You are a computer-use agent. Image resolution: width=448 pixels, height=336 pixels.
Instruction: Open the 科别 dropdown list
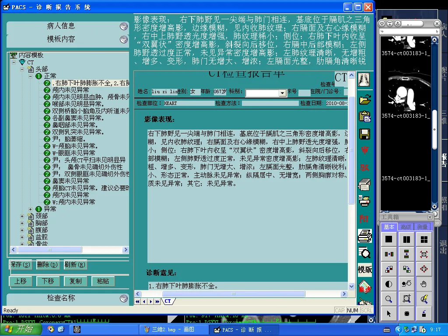tap(282, 93)
